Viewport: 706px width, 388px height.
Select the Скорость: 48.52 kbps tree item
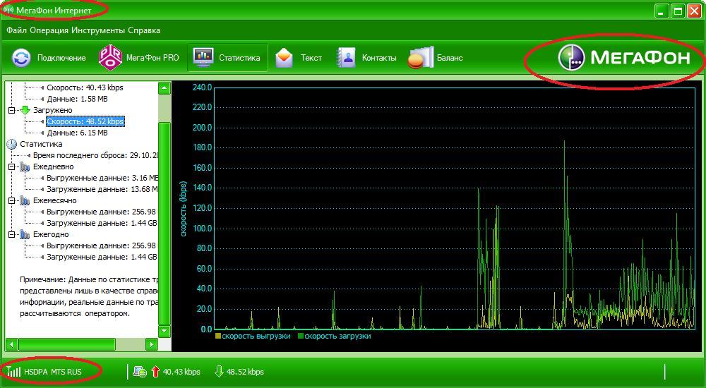(85, 121)
